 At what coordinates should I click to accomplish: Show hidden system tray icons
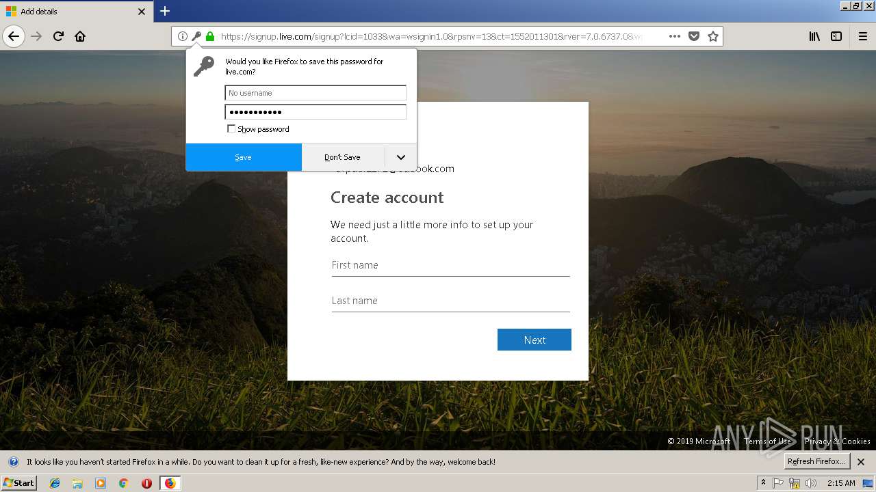[x=763, y=482]
